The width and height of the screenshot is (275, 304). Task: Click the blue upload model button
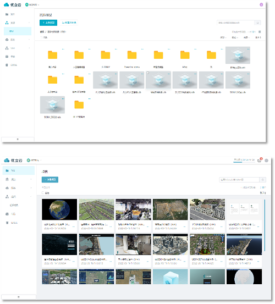click(48, 23)
